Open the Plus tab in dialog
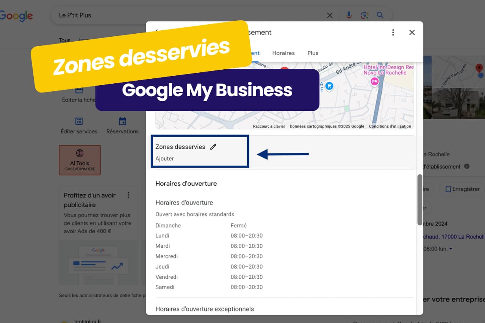 [x=313, y=53]
